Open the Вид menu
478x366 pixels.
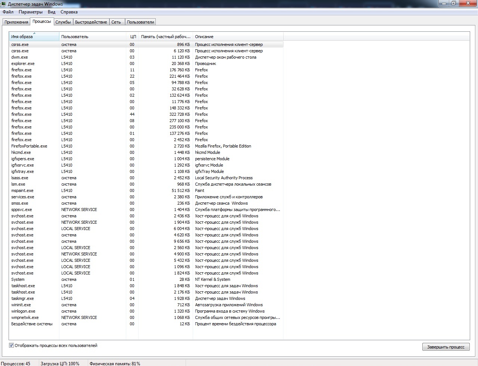tap(52, 12)
